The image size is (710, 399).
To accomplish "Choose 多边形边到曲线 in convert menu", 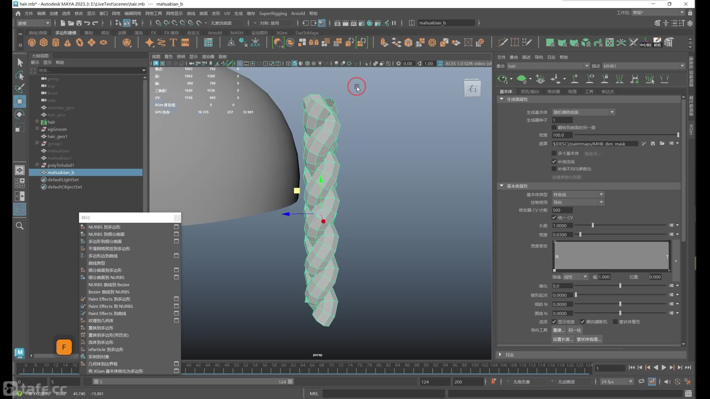I will 103,256.
